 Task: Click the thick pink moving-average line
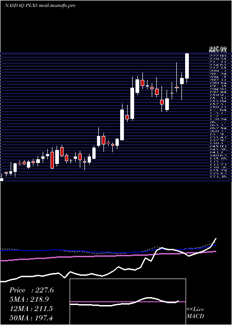tap(108, 255)
